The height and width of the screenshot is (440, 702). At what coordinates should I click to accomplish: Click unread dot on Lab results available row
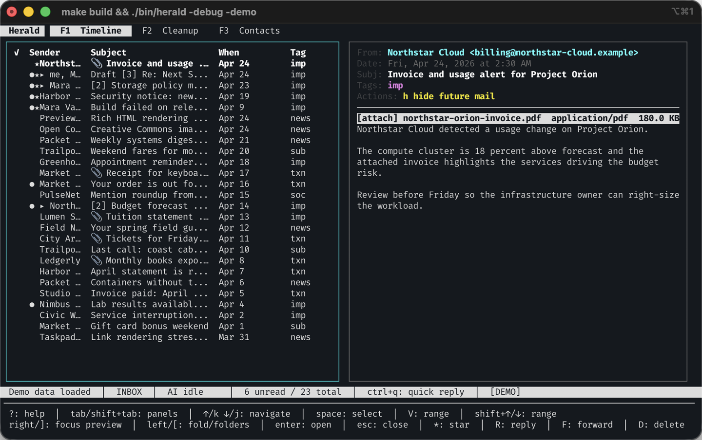(32, 305)
